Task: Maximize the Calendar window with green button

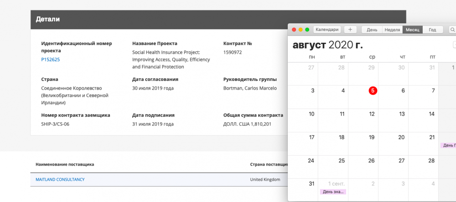Action: coord(307,30)
